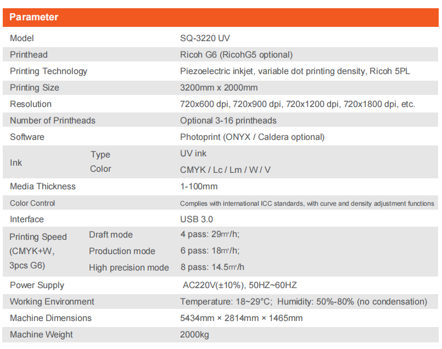Viewport: 442px width, 349px height.
Task: Click Optional 3-16 printheads value
Action: (228, 121)
